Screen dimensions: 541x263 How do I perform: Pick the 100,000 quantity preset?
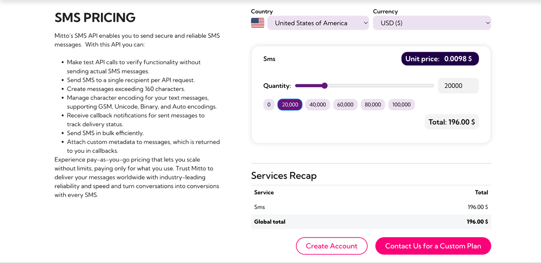(x=401, y=104)
